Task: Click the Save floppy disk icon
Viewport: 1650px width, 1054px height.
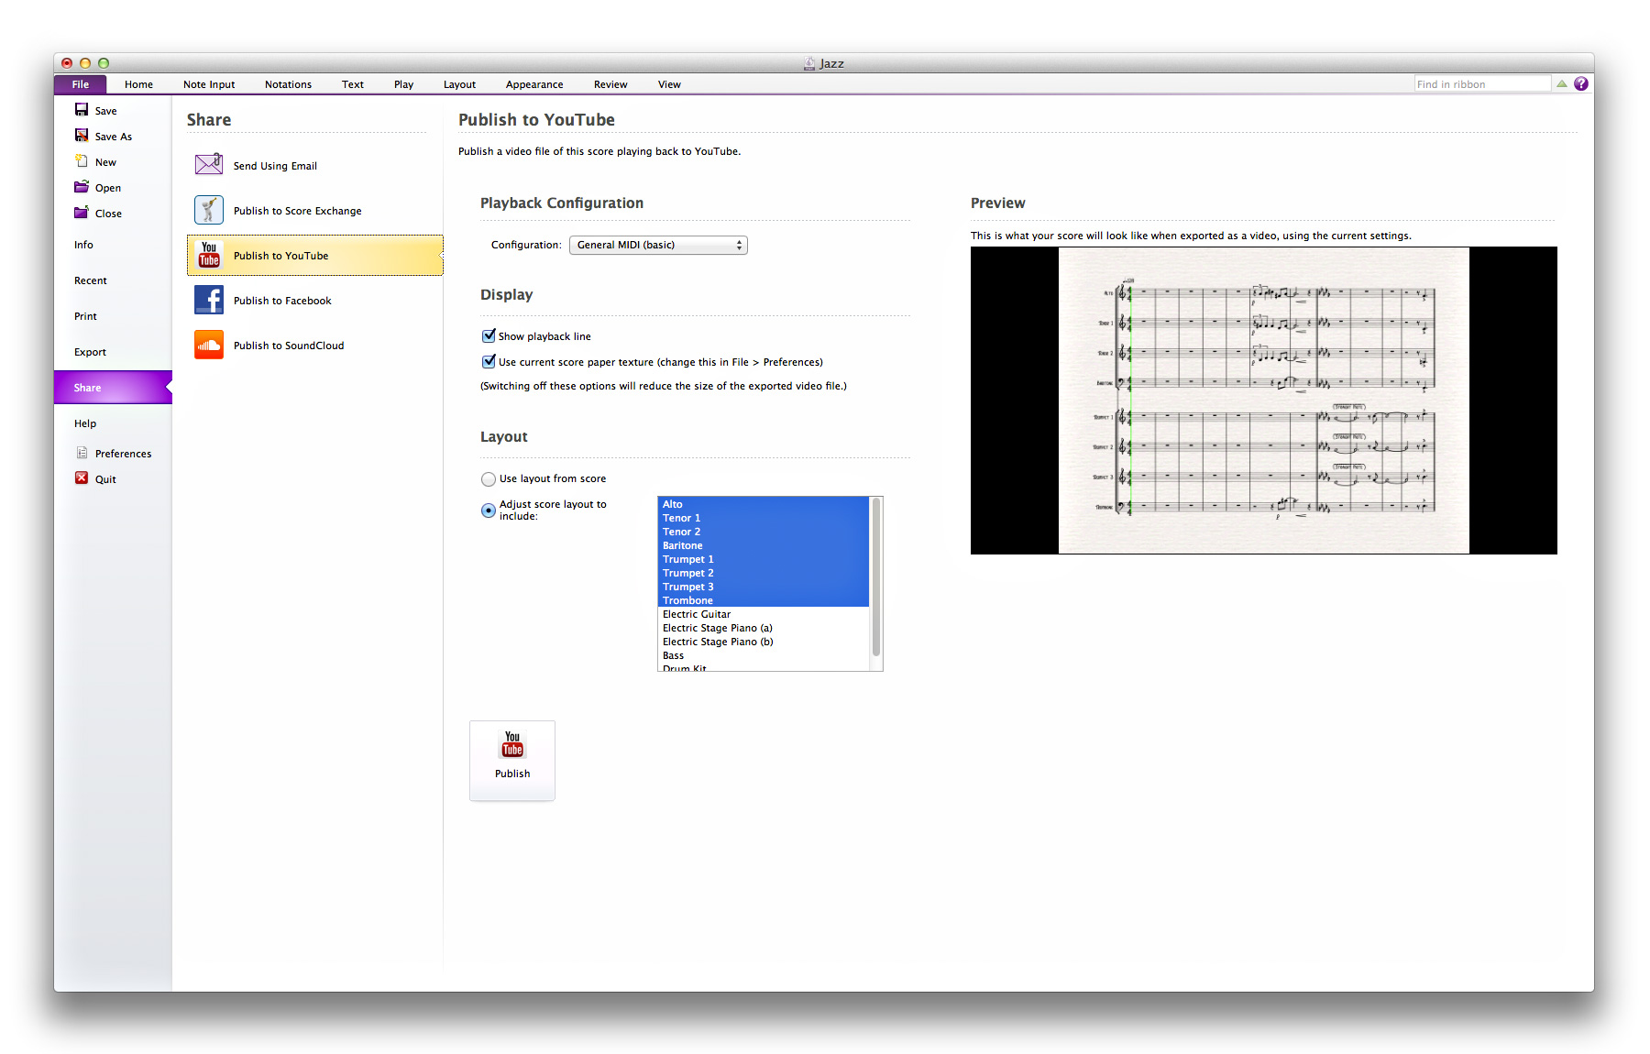Action: (x=82, y=109)
